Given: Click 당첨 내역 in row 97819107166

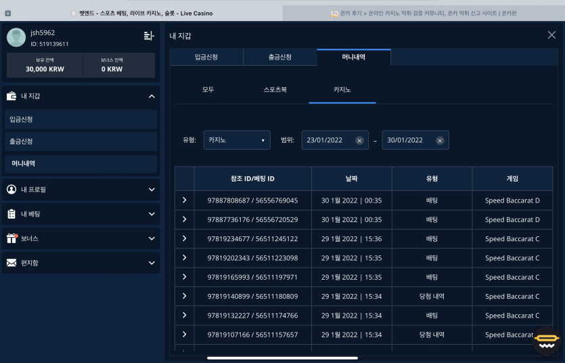Looking at the screenshot, I should click(x=432, y=335).
